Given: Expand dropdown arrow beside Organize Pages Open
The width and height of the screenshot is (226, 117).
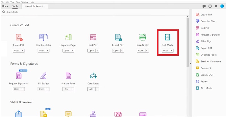Looking at the screenshot, I should [73, 51].
